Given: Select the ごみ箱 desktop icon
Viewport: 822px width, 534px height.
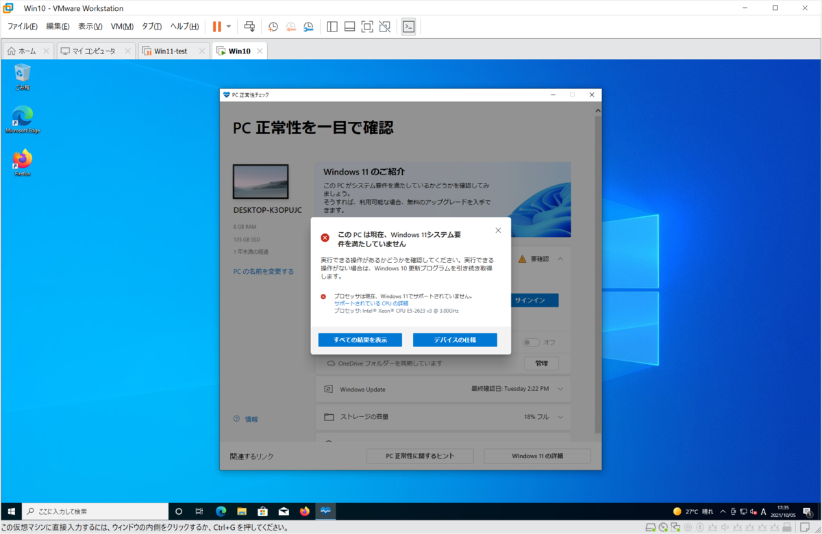Looking at the screenshot, I should [23, 77].
